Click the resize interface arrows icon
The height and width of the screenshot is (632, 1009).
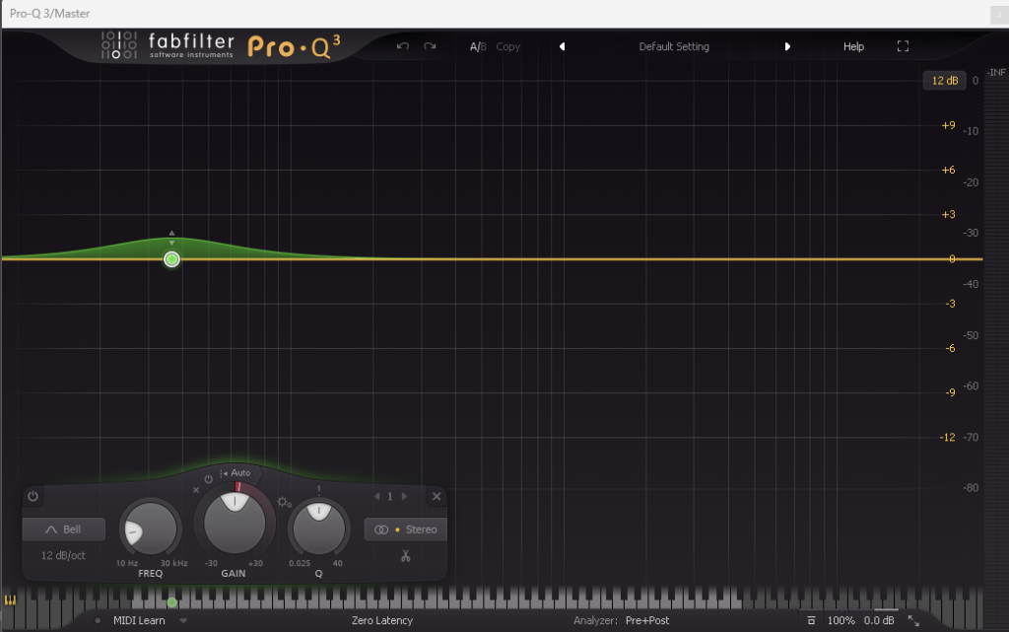click(913, 620)
